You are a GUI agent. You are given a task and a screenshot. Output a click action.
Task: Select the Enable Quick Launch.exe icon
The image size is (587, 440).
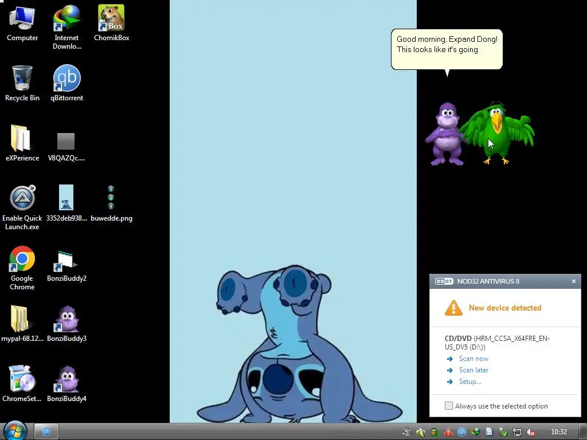[x=22, y=207]
